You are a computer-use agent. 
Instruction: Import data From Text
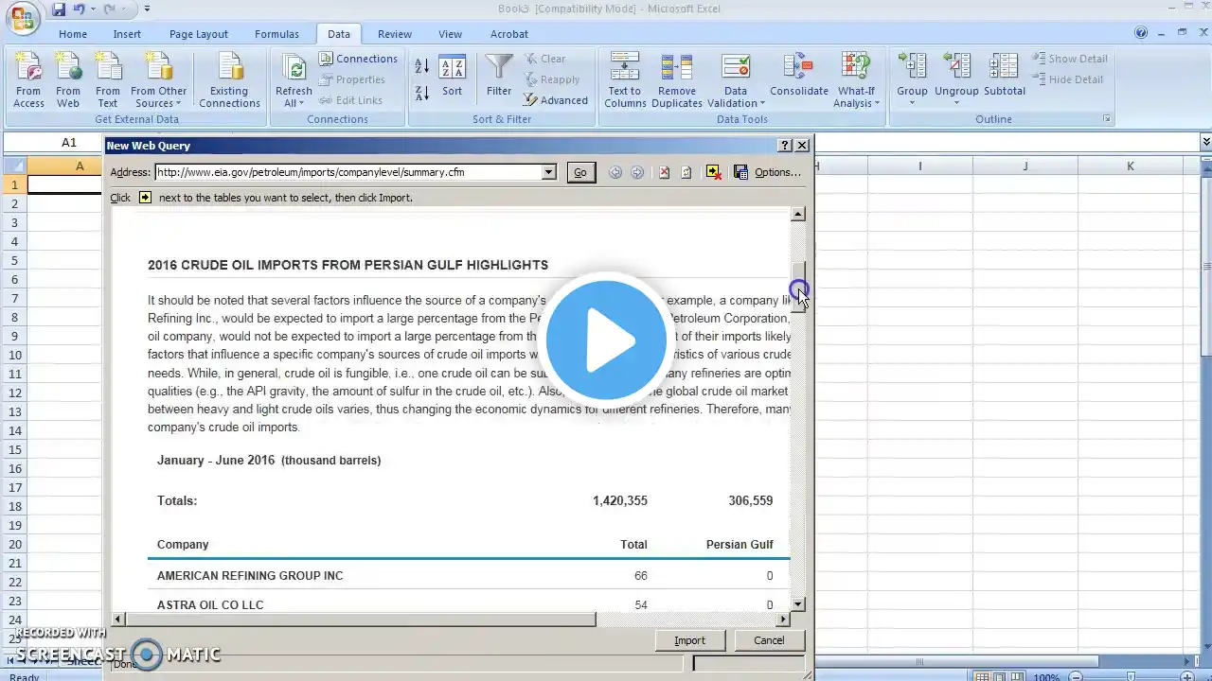tap(108, 80)
